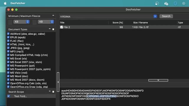Uncheck EPUB (epub) document type
The width and height of the screenshot is (189, 106).
pyautogui.click(x=8, y=37)
